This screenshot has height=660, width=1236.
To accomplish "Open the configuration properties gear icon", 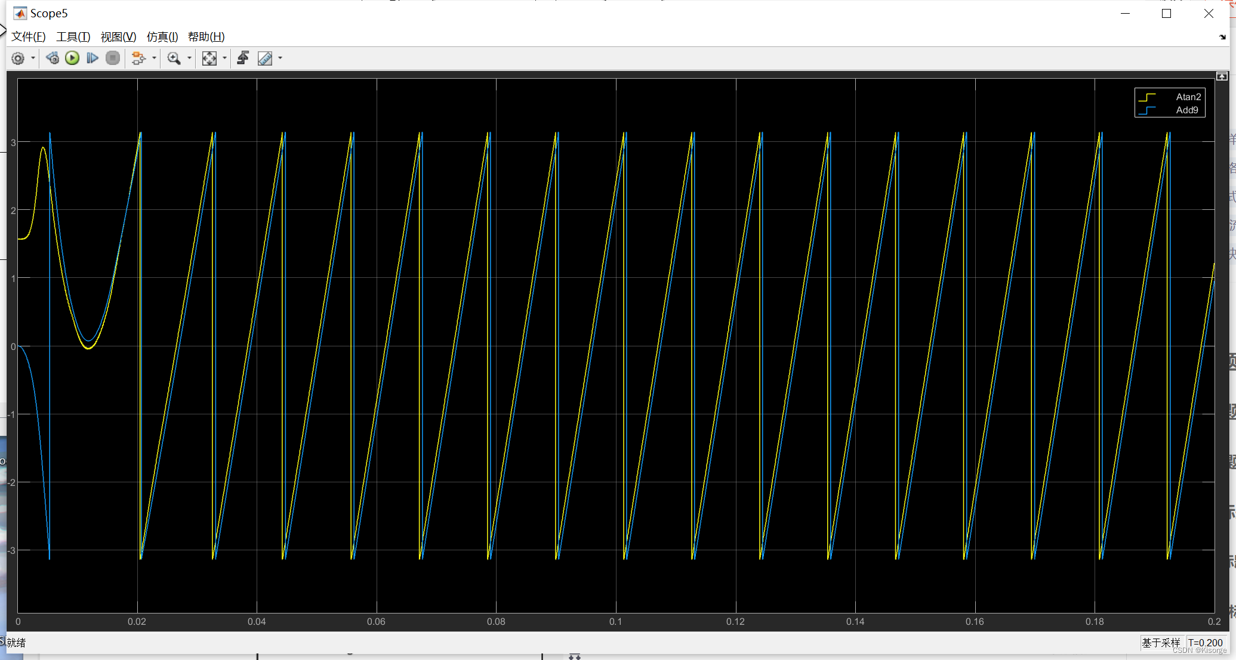I will coord(18,58).
